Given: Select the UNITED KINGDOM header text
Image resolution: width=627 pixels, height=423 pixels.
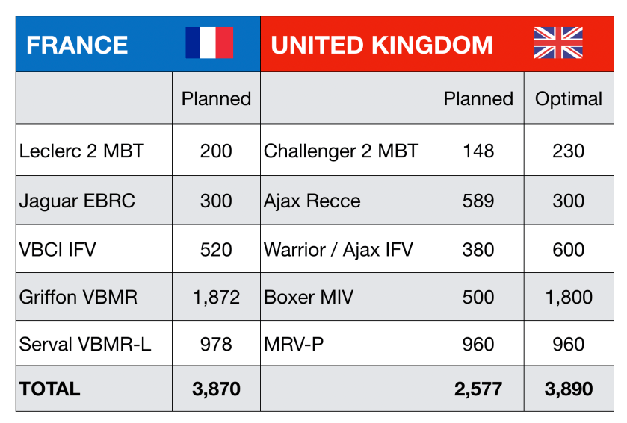Looking at the screenshot, I should pos(382,45).
